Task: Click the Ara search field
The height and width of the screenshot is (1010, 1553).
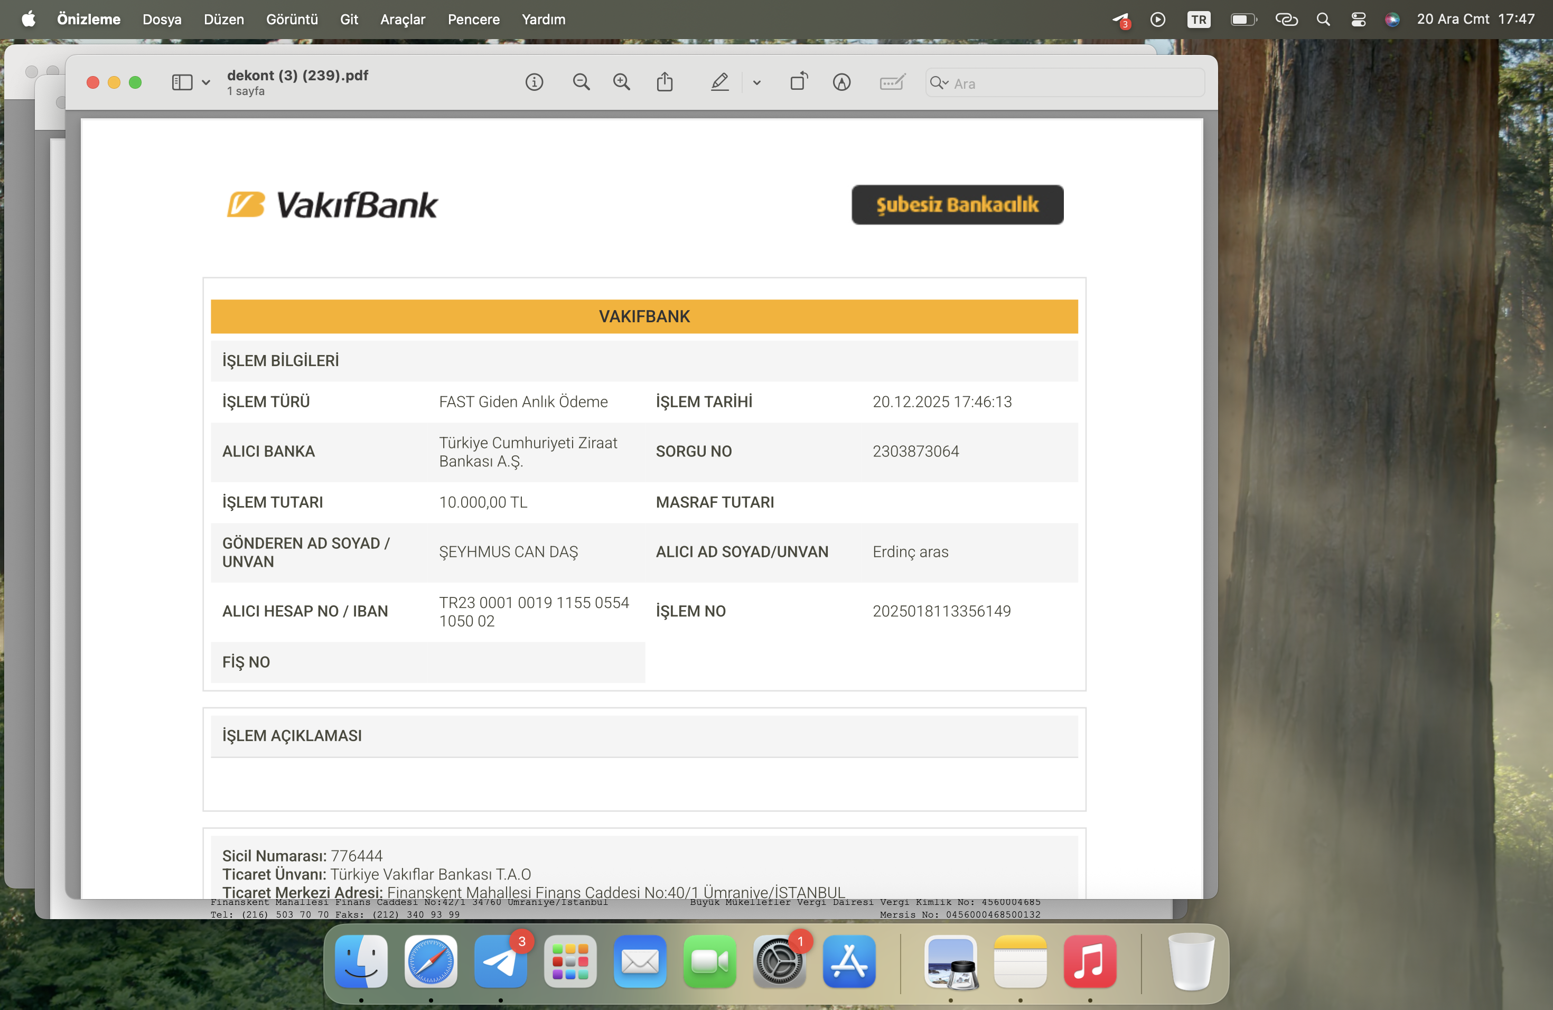Action: point(1064,83)
